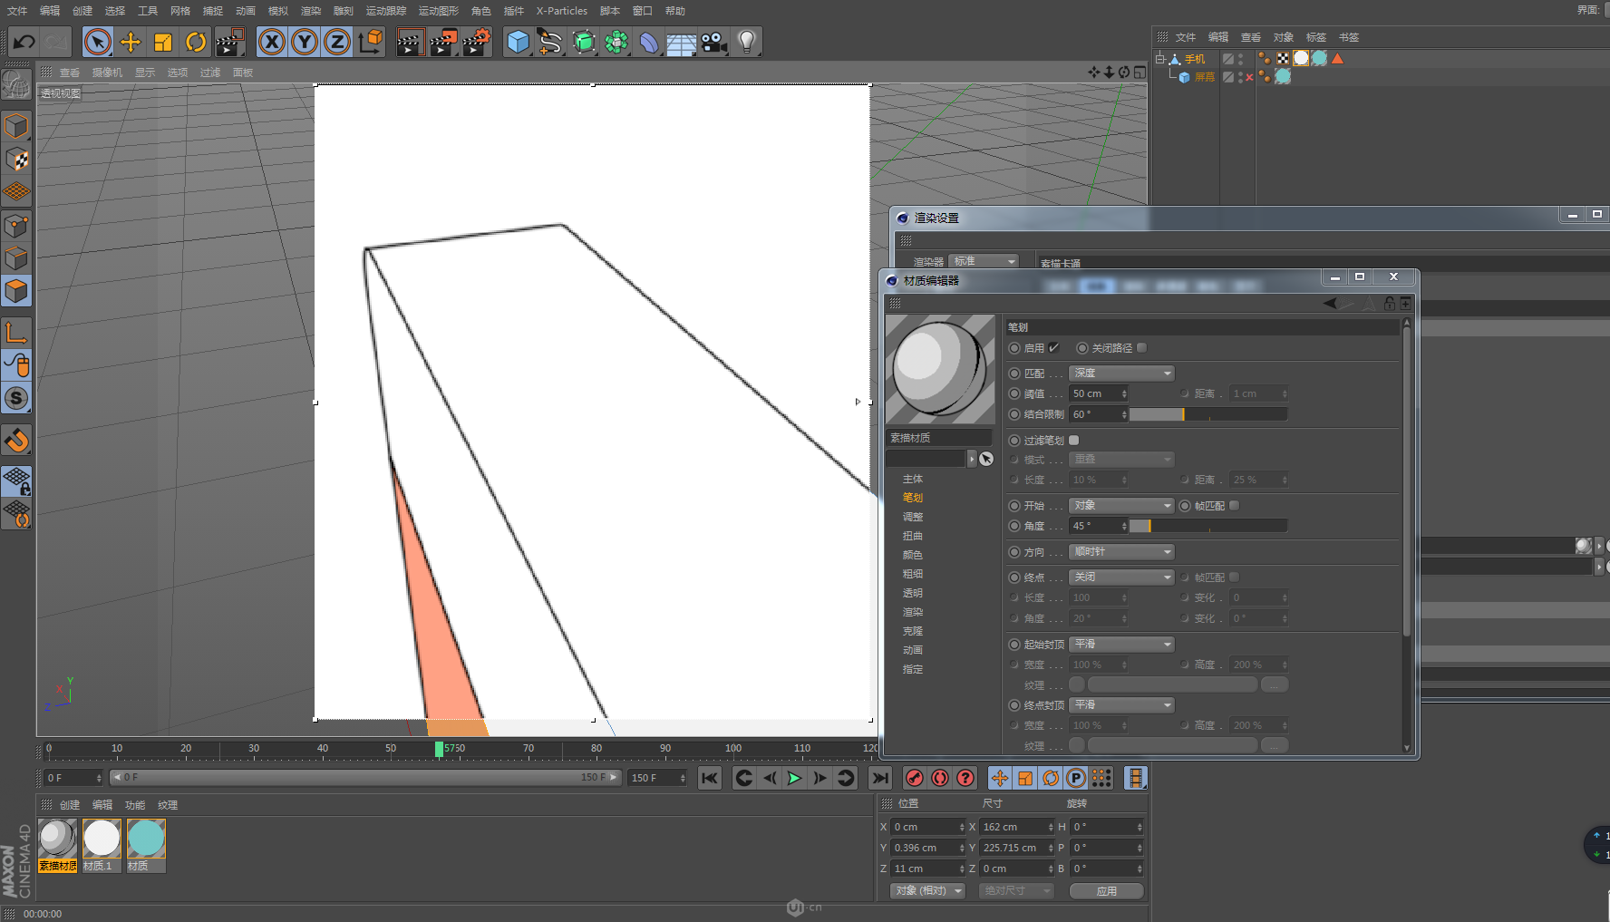Add a Cube primitive from toolbar
Viewport: 1610px width, 922px height.
518,42
